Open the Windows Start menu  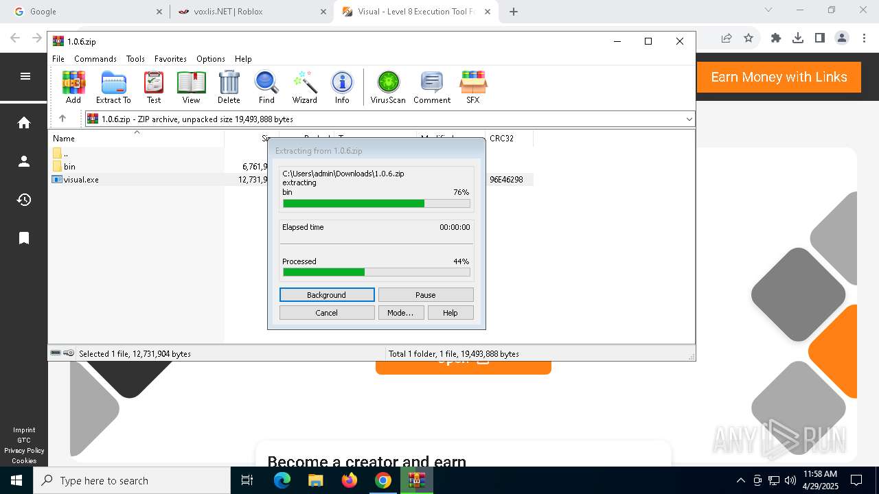click(x=16, y=480)
